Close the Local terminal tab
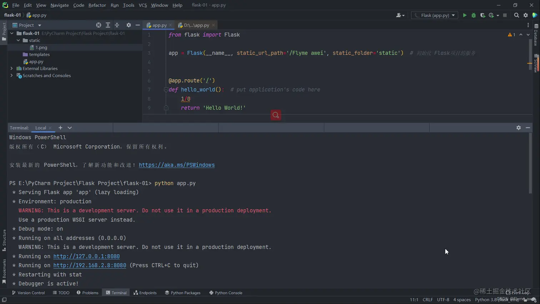540x304 pixels. 50,128
